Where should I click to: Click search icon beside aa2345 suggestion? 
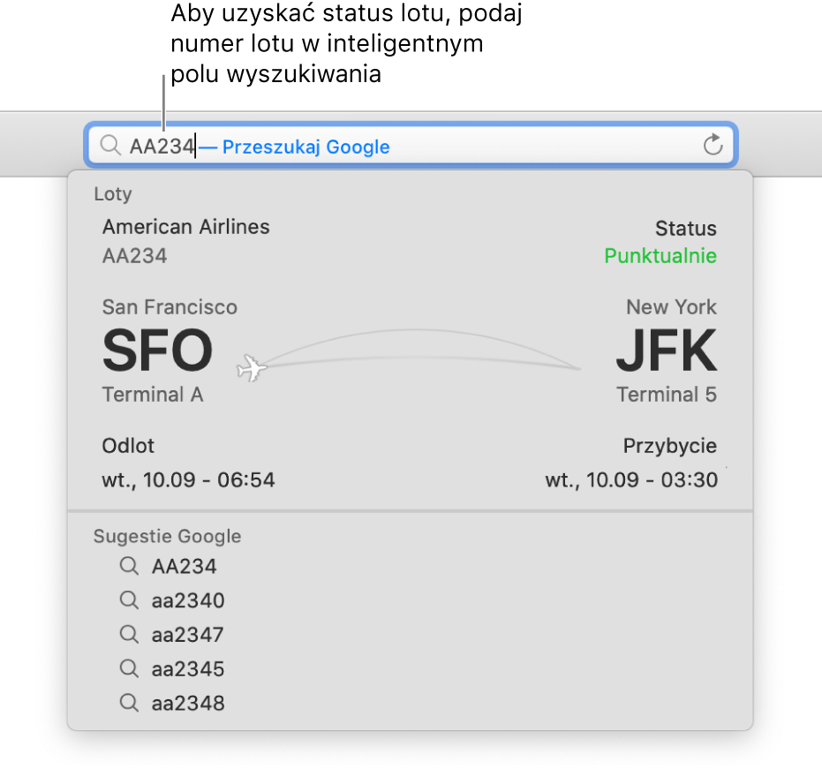point(129,668)
